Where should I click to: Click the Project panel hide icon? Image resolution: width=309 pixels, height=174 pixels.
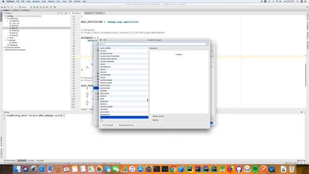click(x=69, y=13)
